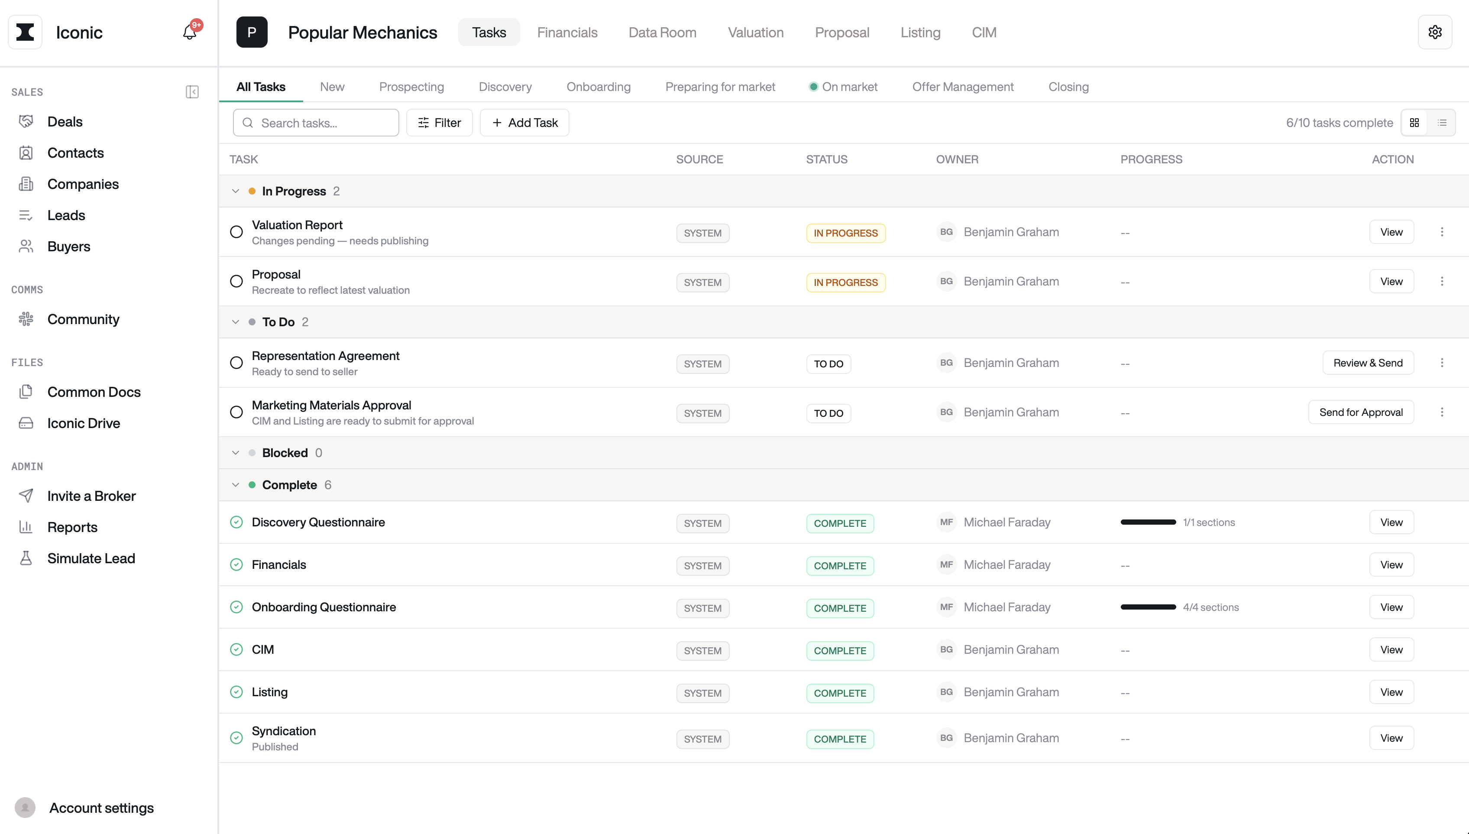Collapse the To Do group
The height and width of the screenshot is (834, 1469).
[x=235, y=322]
